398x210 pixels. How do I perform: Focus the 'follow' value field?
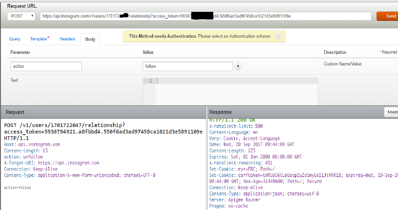[187, 66]
